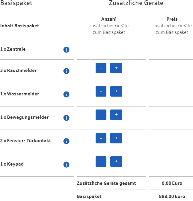Show info for Bewegungsmelder
Viewport: 193px width, 201px height.
(x=66, y=118)
